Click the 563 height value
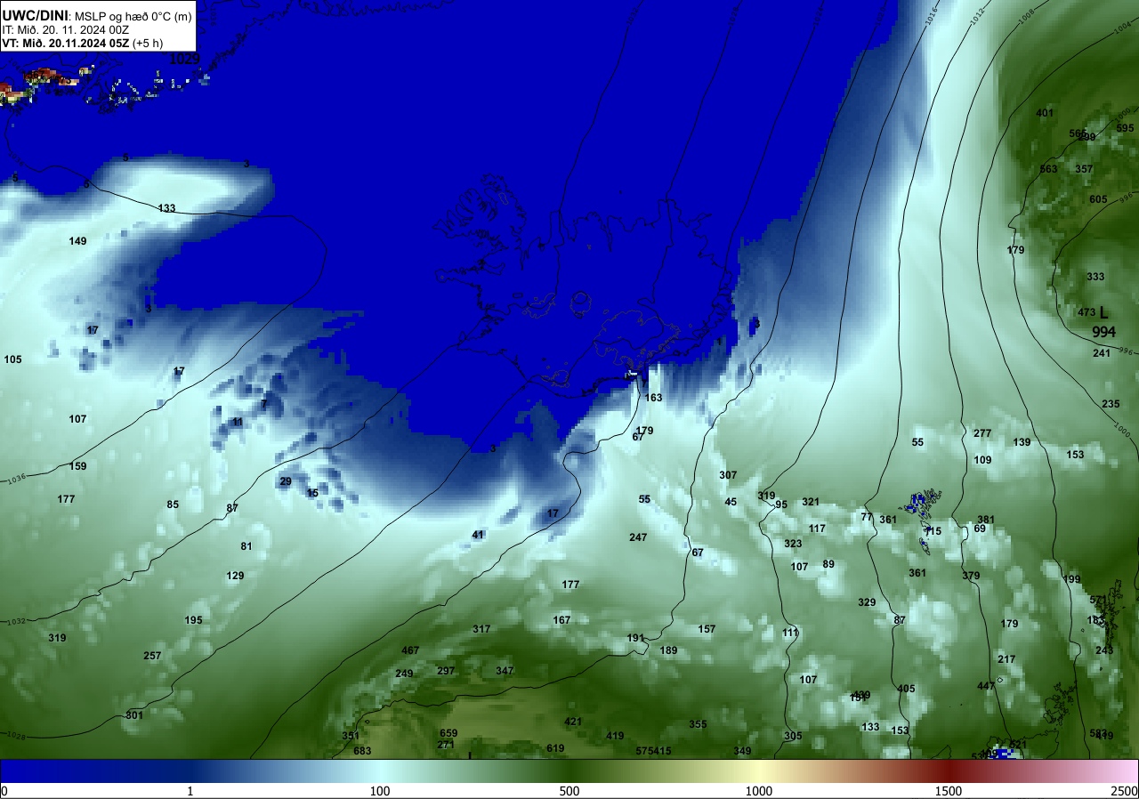 pos(1048,169)
